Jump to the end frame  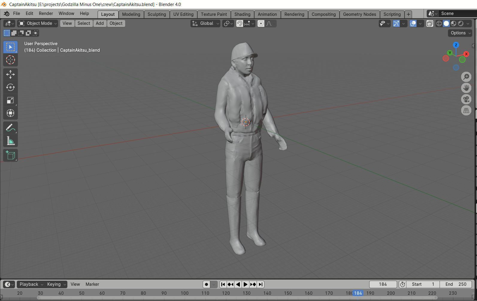point(261,284)
